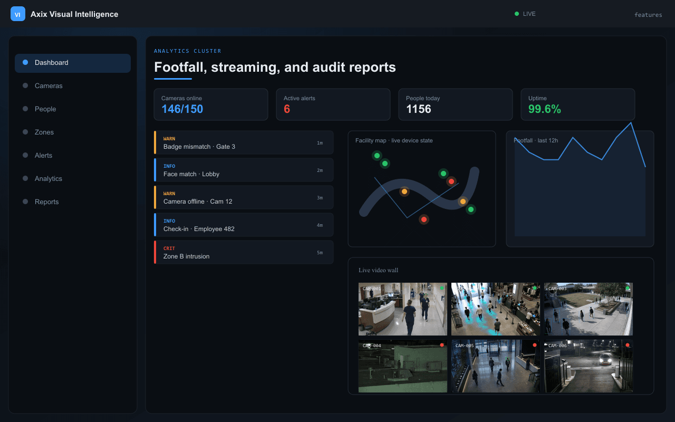
Task: Open the CAM-003 video feed
Action: [589, 309]
